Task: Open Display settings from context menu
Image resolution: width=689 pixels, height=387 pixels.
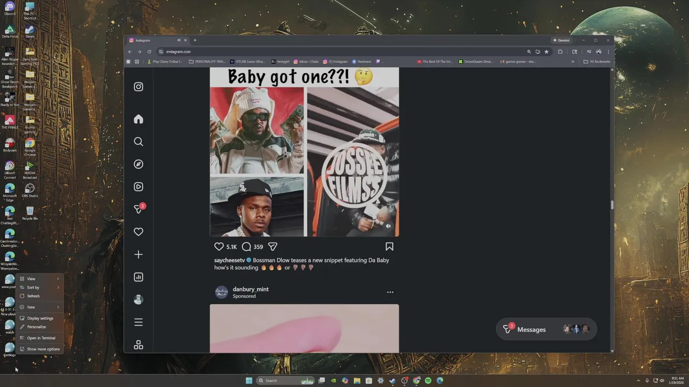Action: 39,318
